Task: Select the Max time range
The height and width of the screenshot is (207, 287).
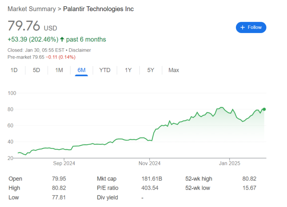Action: pyautogui.click(x=174, y=70)
